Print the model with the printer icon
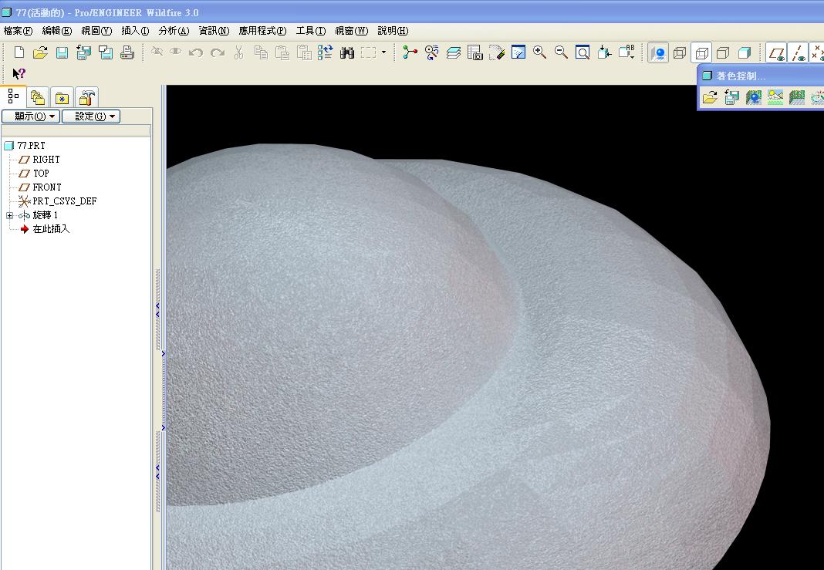824x570 pixels. tap(127, 52)
